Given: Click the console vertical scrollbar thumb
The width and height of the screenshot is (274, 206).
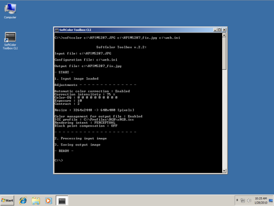Looking at the screenshot, I should 224,53.
